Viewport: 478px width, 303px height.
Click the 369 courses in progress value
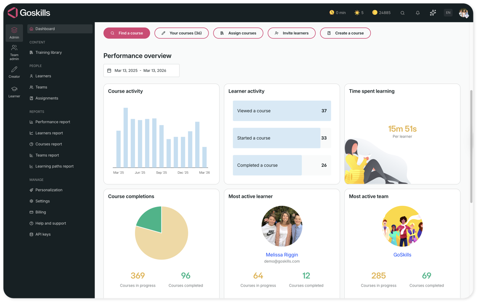click(x=137, y=276)
